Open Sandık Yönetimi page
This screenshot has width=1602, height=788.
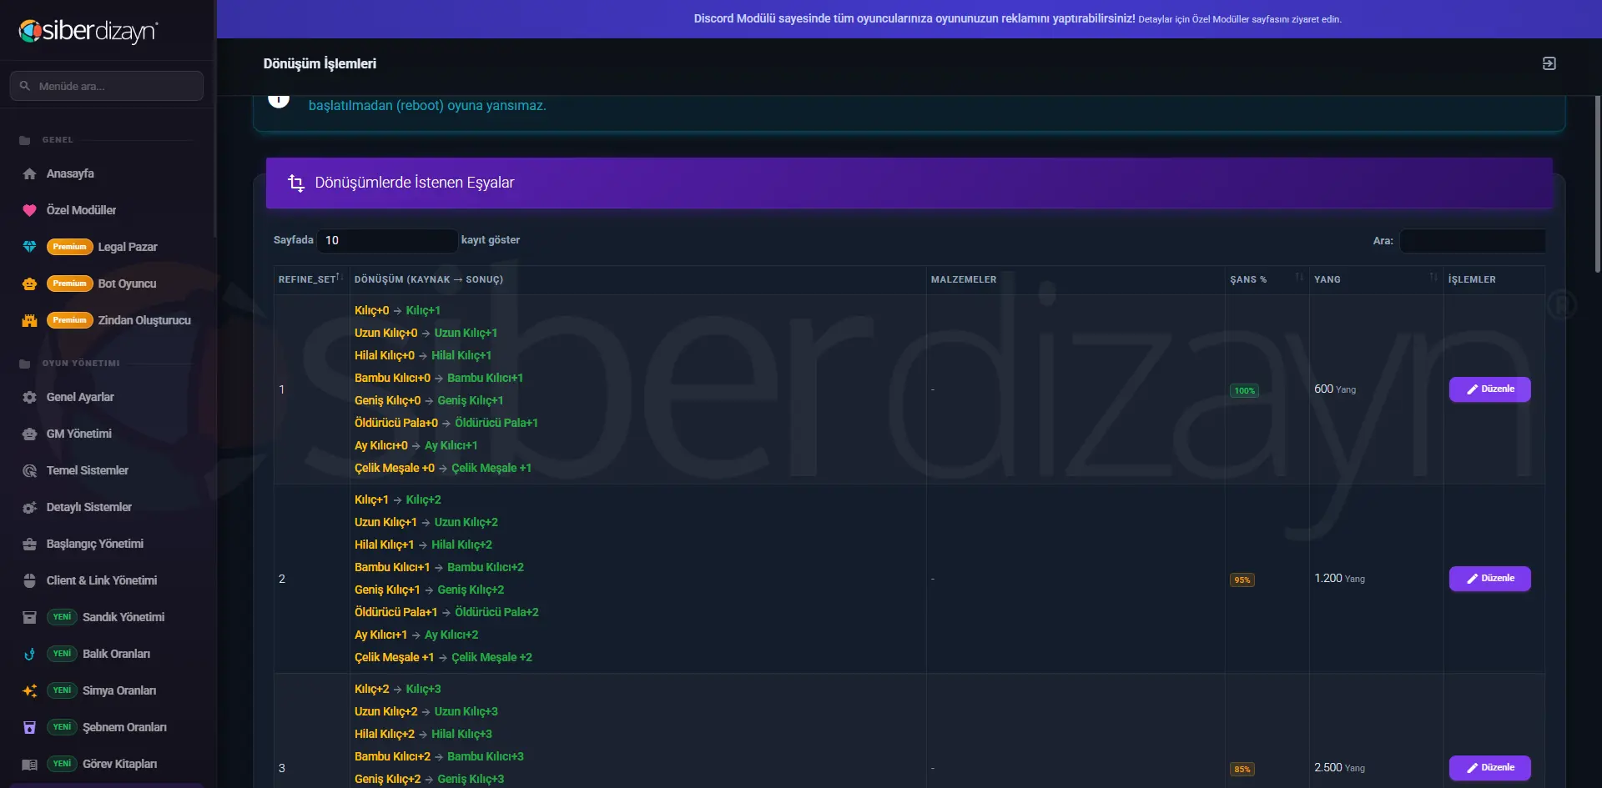(x=123, y=617)
